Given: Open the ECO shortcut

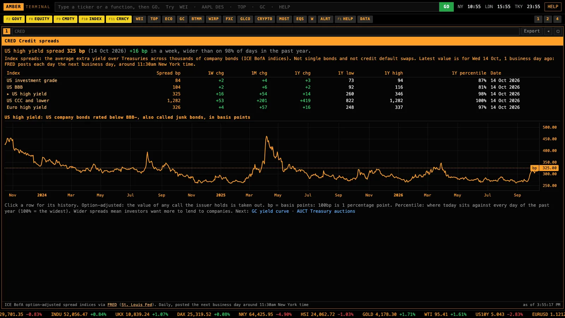Looking at the screenshot, I should click(x=169, y=19).
